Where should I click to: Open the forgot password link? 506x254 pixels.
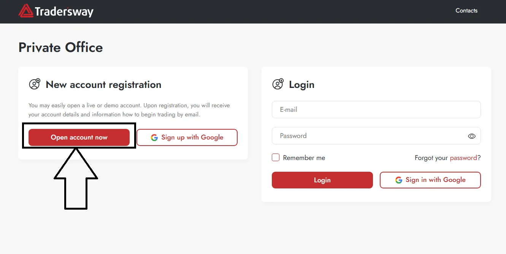pyautogui.click(x=463, y=158)
